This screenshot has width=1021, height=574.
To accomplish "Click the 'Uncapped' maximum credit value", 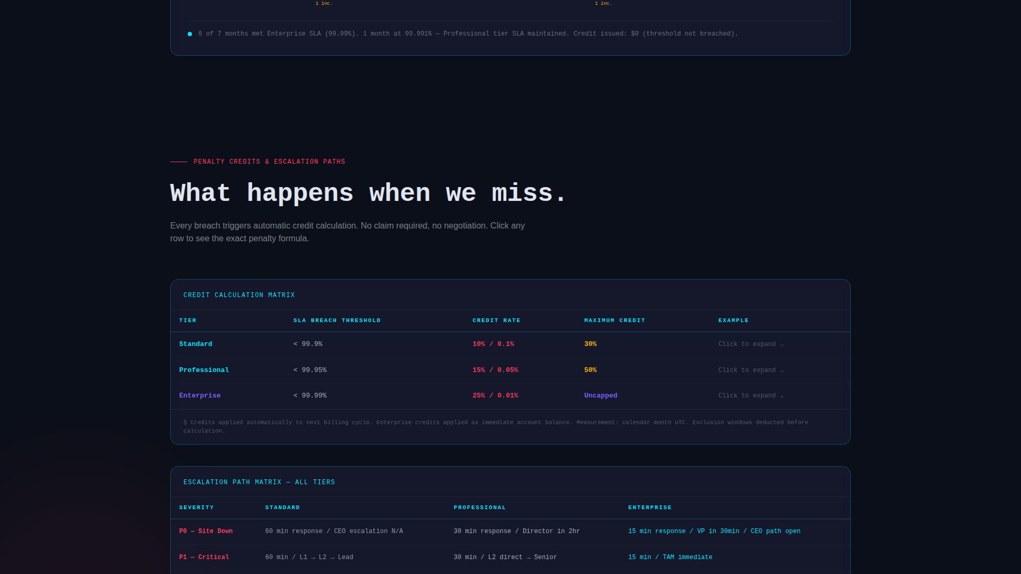I will coord(600,395).
